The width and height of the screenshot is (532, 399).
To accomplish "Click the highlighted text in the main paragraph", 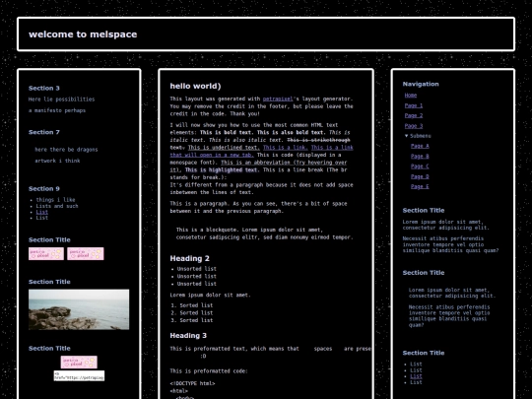I will (x=222, y=169).
